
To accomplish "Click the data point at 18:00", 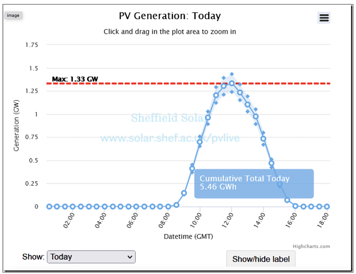I will point(327,206).
